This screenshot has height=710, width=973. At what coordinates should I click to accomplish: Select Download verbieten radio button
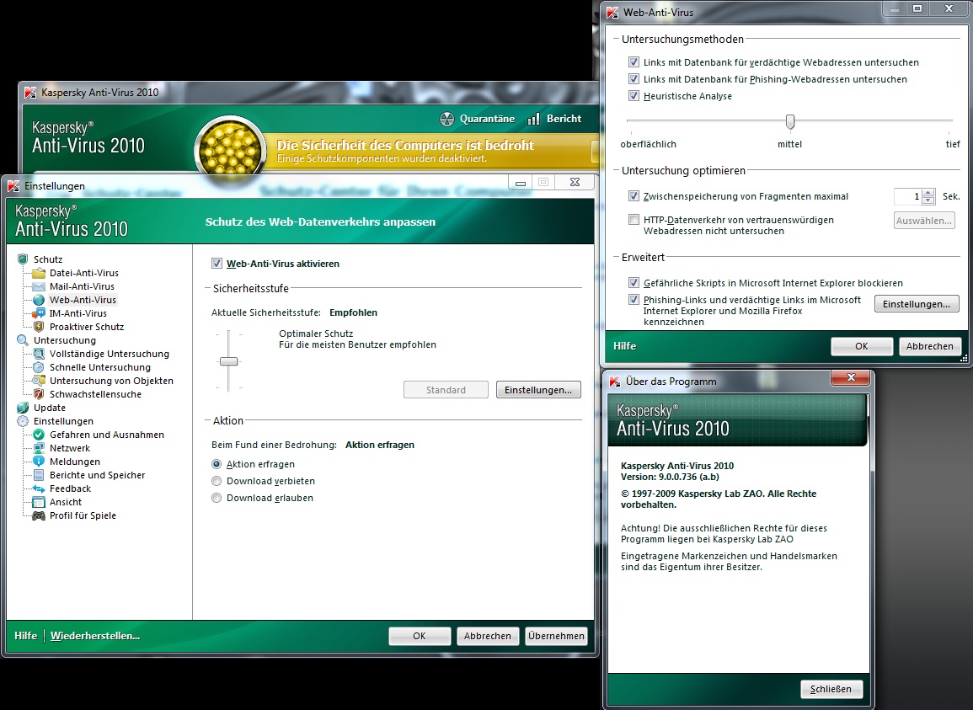tap(217, 481)
